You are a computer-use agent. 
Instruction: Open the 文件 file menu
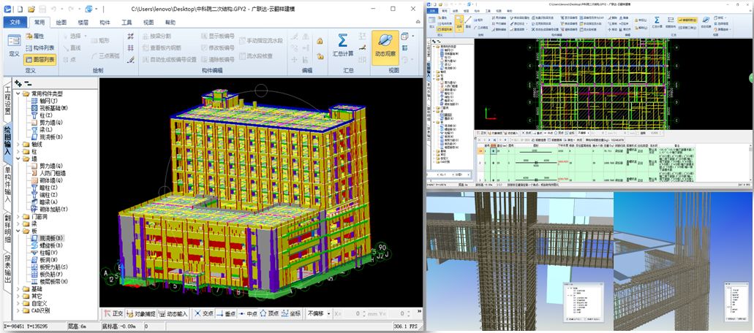coord(15,22)
